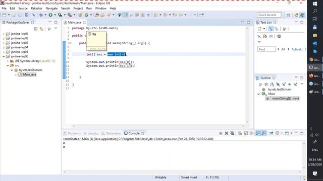Toggle Categorized presentation in Task List

click(x=271, y=29)
